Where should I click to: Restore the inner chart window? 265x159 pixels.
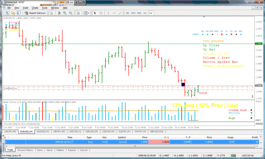257,8
